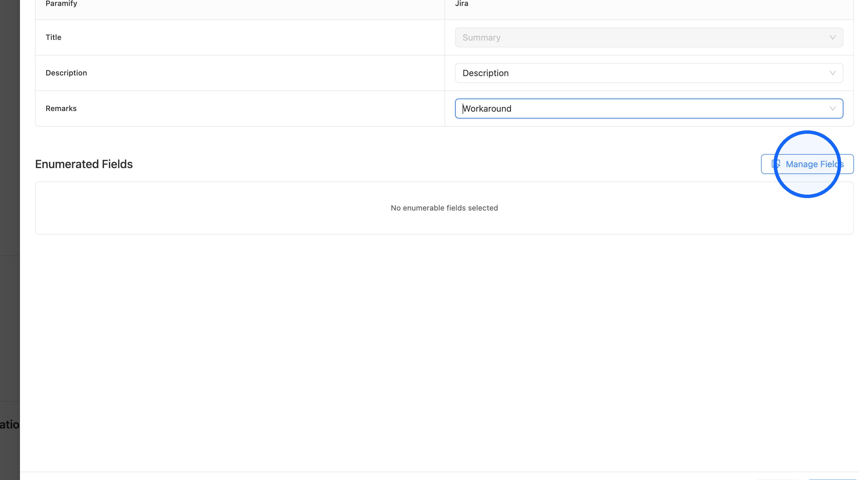Click the Title row label

tap(53, 37)
